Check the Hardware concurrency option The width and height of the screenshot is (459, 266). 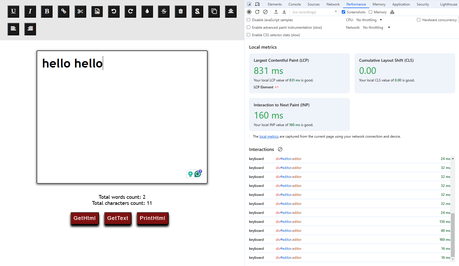pos(419,20)
